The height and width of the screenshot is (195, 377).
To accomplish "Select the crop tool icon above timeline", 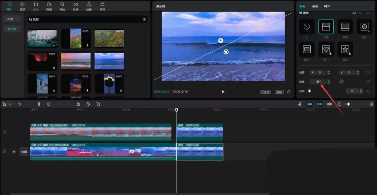I will pyautogui.click(x=98, y=104).
